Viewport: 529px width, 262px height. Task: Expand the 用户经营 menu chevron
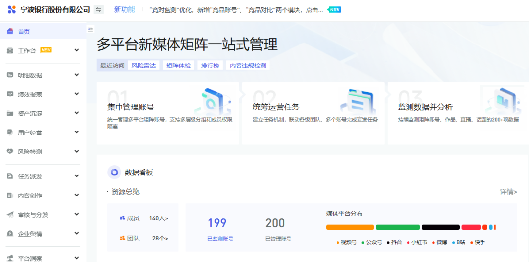click(77, 132)
